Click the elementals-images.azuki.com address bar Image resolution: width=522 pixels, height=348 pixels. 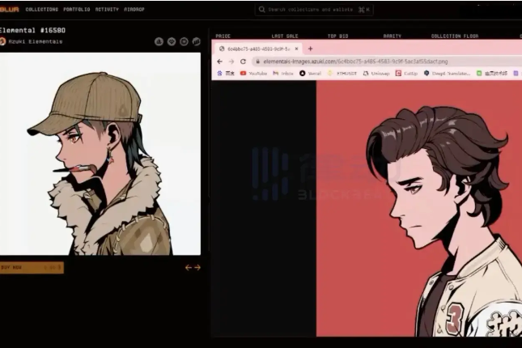[386, 62]
